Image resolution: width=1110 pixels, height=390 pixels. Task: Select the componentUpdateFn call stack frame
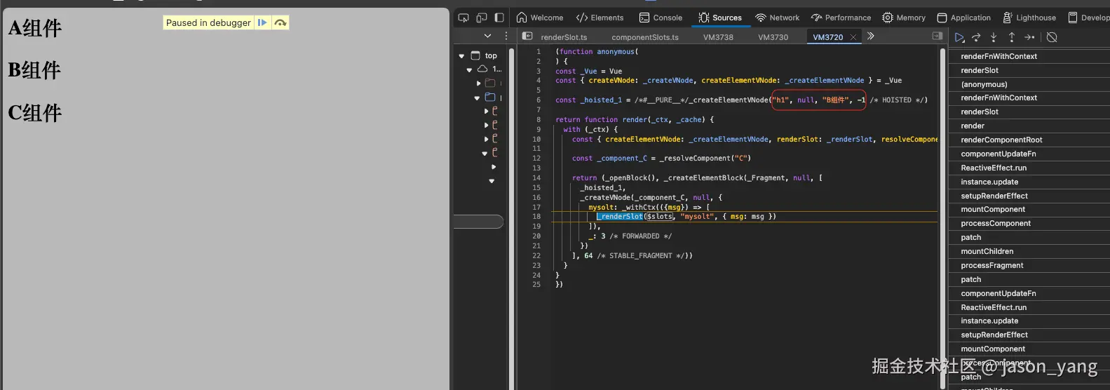[x=998, y=154]
